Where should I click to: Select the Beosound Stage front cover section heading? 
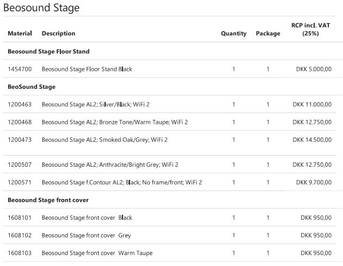click(x=50, y=200)
